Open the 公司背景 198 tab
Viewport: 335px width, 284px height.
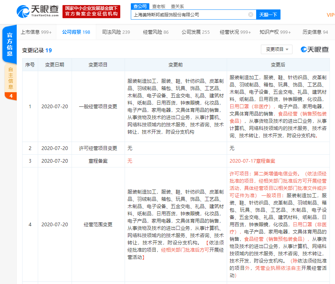(x=76, y=32)
